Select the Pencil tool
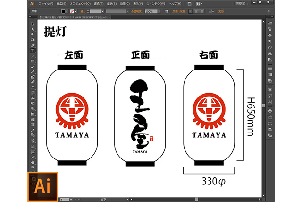 [x=33, y=71]
